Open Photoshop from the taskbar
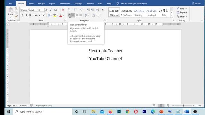This screenshot has width=205, height=115. 119,111
